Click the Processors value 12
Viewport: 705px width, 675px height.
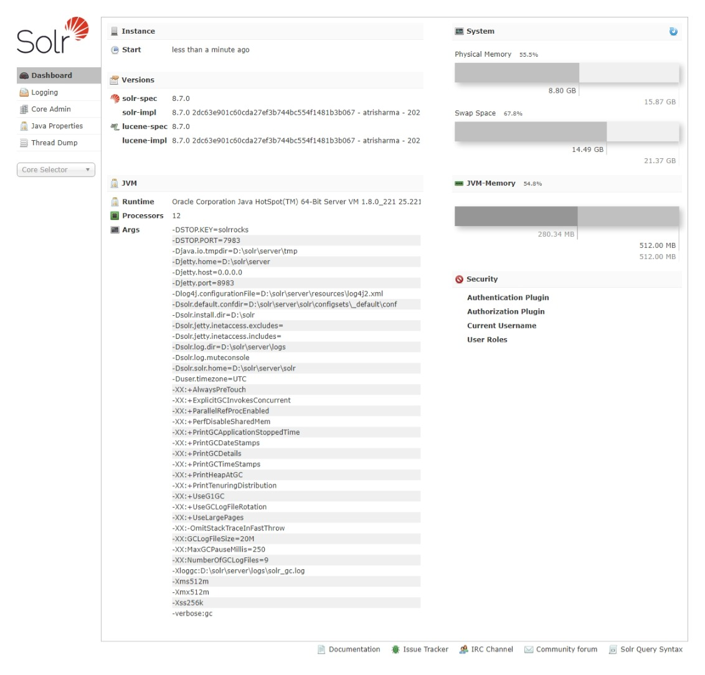176,215
